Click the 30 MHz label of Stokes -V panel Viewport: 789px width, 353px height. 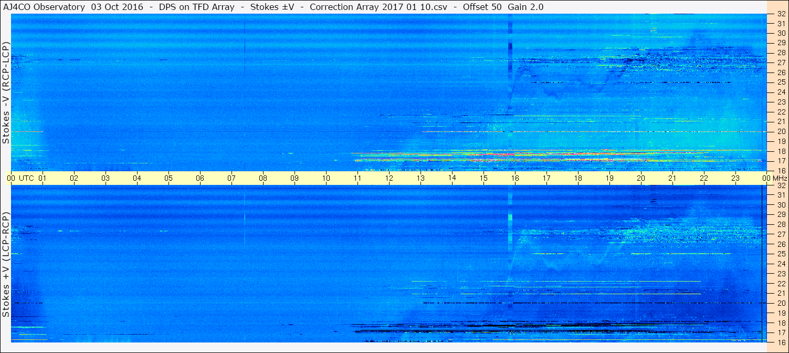coord(781,33)
